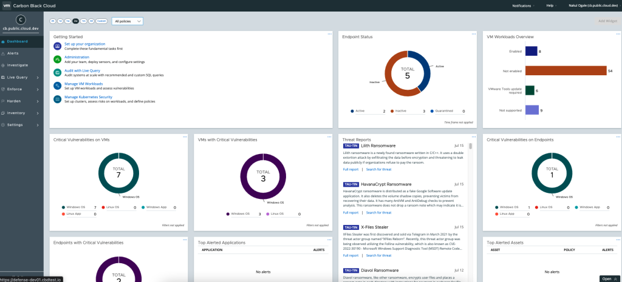Open Top Alerted Assets ellipsis menu
622x282 pixels.
618,240
